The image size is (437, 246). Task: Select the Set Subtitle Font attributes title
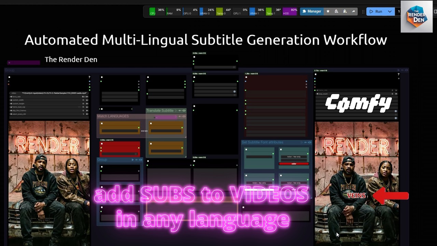click(x=263, y=142)
